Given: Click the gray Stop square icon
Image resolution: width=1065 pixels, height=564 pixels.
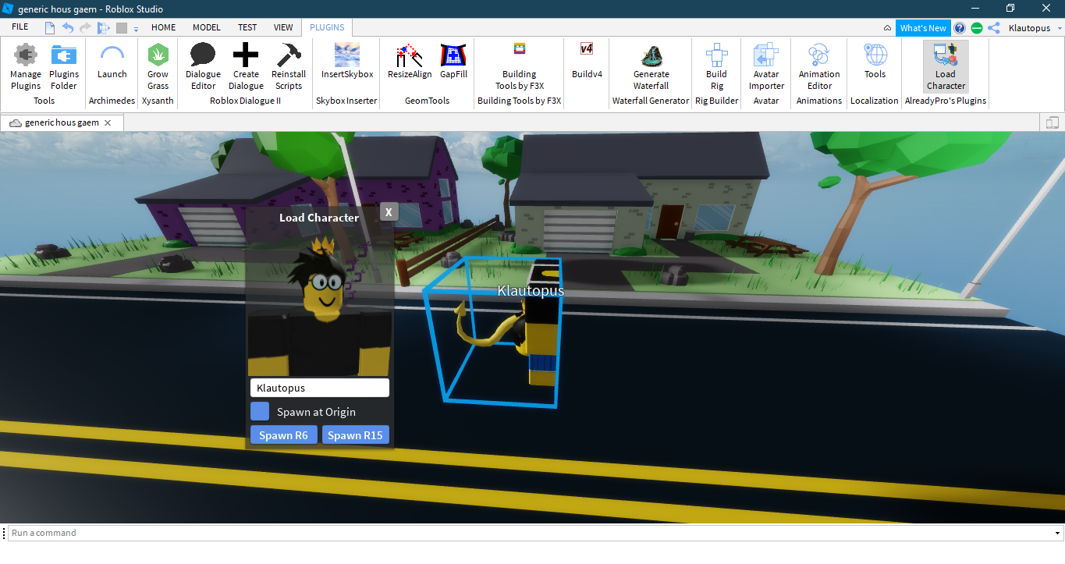Looking at the screenshot, I should tap(122, 28).
